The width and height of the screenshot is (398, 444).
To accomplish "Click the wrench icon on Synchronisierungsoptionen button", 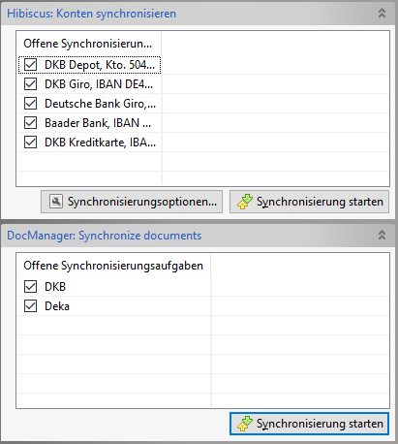I will (56, 202).
